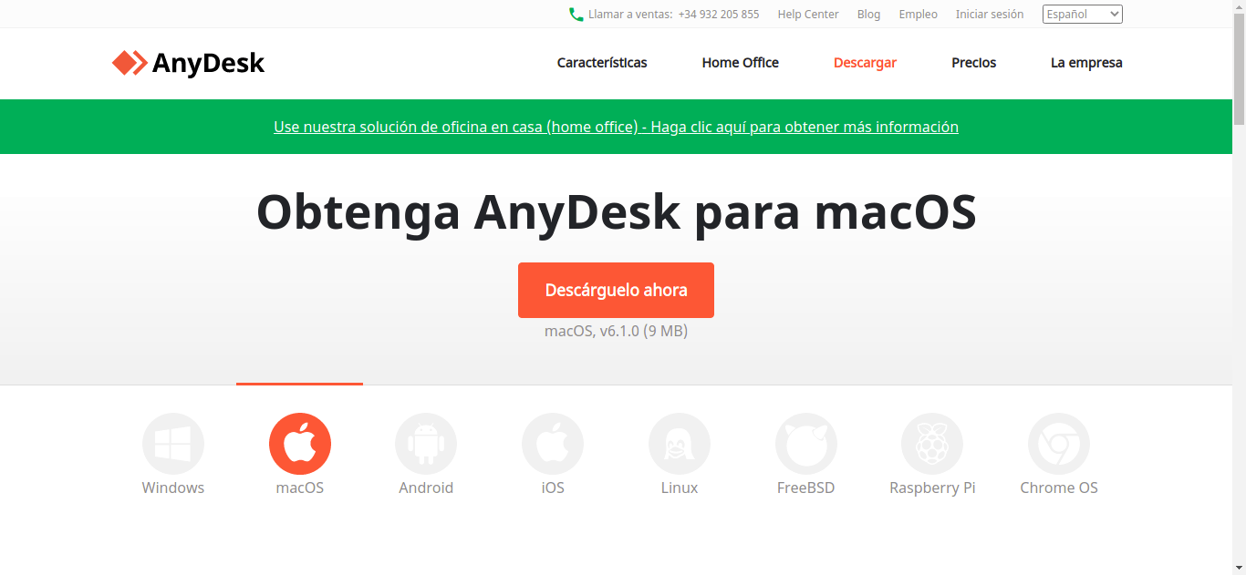The height and width of the screenshot is (575, 1246).
Task: Choose the Raspberry Pi platform icon
Action: point(932,443)
